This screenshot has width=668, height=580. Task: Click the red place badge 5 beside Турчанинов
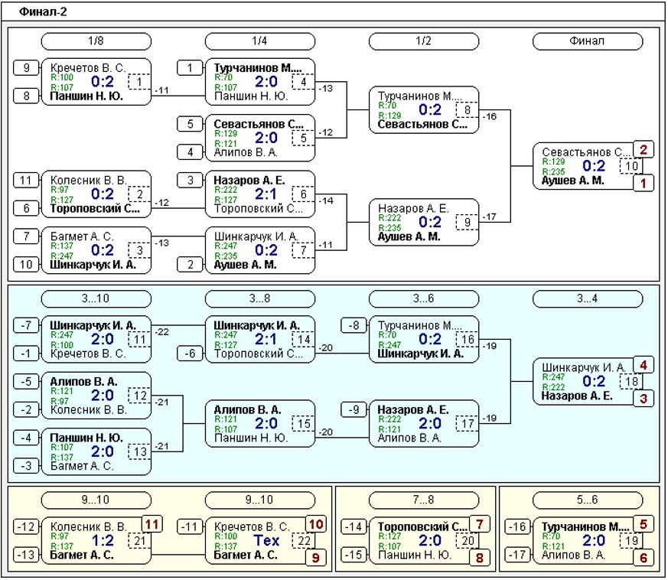click(644, 524)
